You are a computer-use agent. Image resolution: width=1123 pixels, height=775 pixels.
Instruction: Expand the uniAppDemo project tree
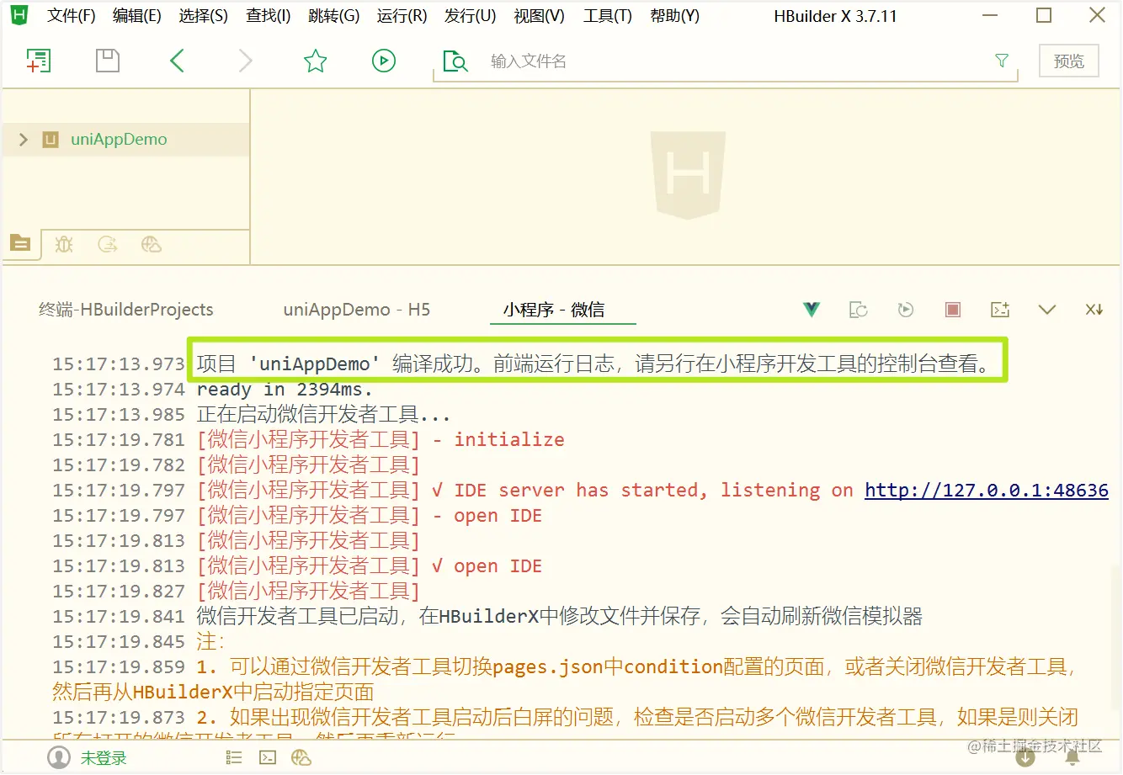point(24,140)
